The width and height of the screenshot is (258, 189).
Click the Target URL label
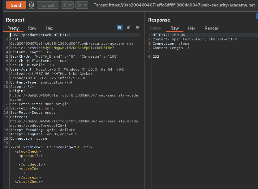(x=174, y=5)
